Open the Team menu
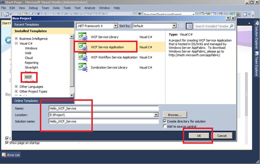The width and height of the screenshot is (260, 164). click(x=45, y=8)
